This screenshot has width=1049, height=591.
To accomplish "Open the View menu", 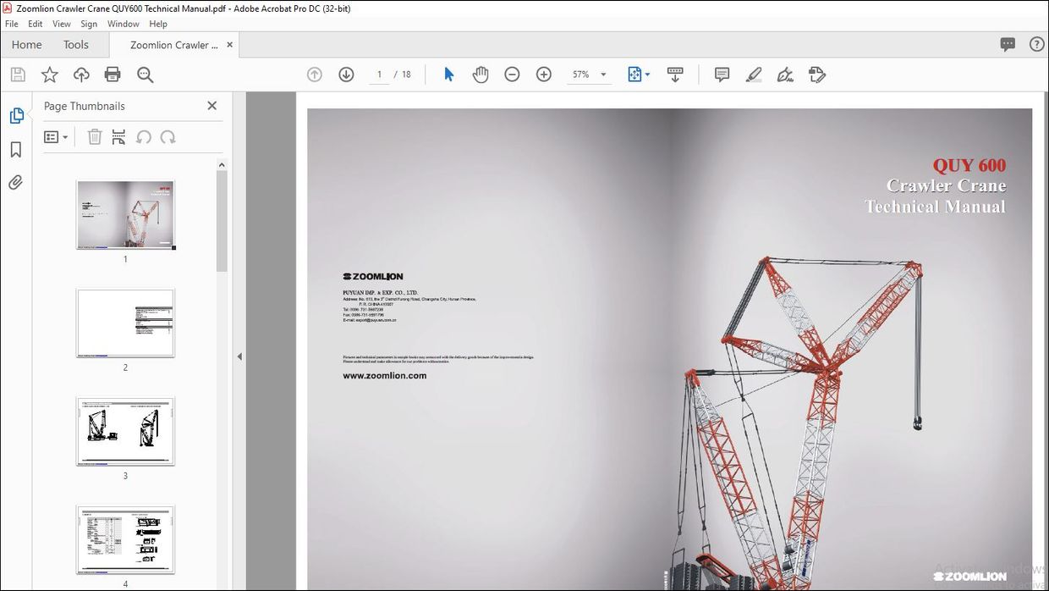I will point(61,24).
